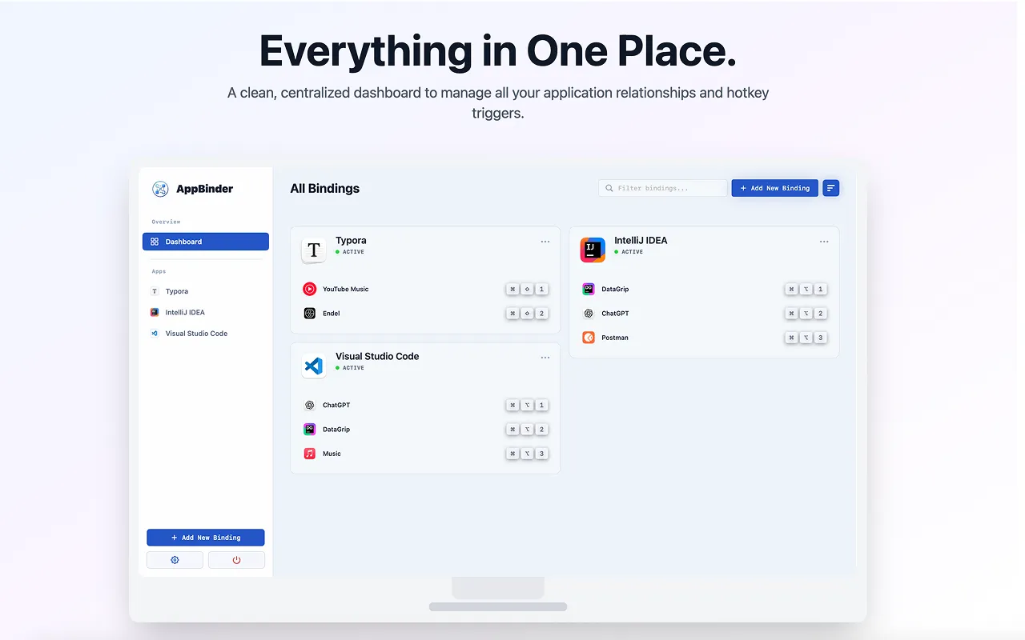Click the Typora icon in the sidebar
This screenshot has height=640, width=1025.
click(x=155, y=291)
